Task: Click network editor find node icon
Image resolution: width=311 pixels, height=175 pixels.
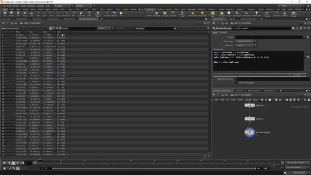Action: 305,100
